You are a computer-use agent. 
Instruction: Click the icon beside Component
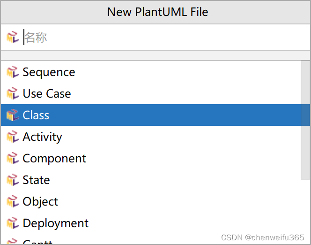click(x=13, y=158)
